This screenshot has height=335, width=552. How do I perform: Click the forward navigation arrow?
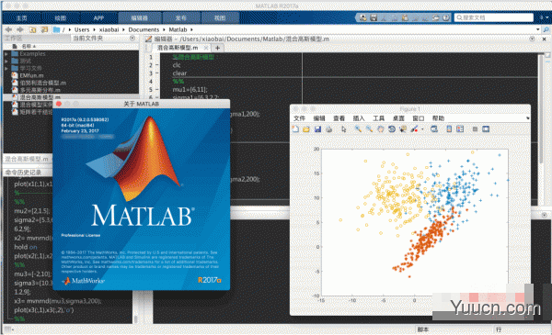pos(20,30)
